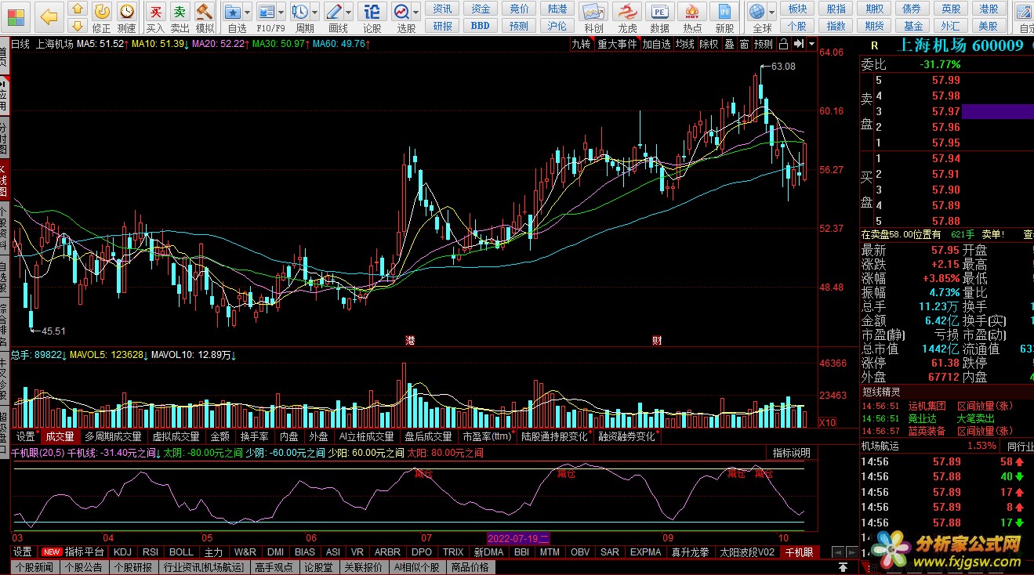
Task: Go back with the yellow left arrow
Action: [x=49, y=16]
